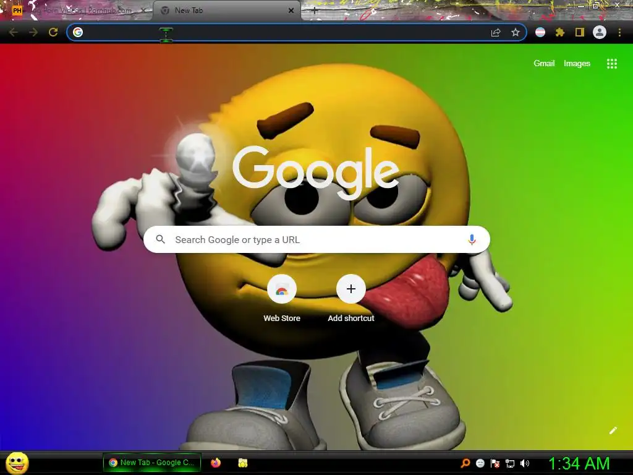Click the orange magnifier tray icon
Viewport: 633px width, 475px height.
pos(465,463)
